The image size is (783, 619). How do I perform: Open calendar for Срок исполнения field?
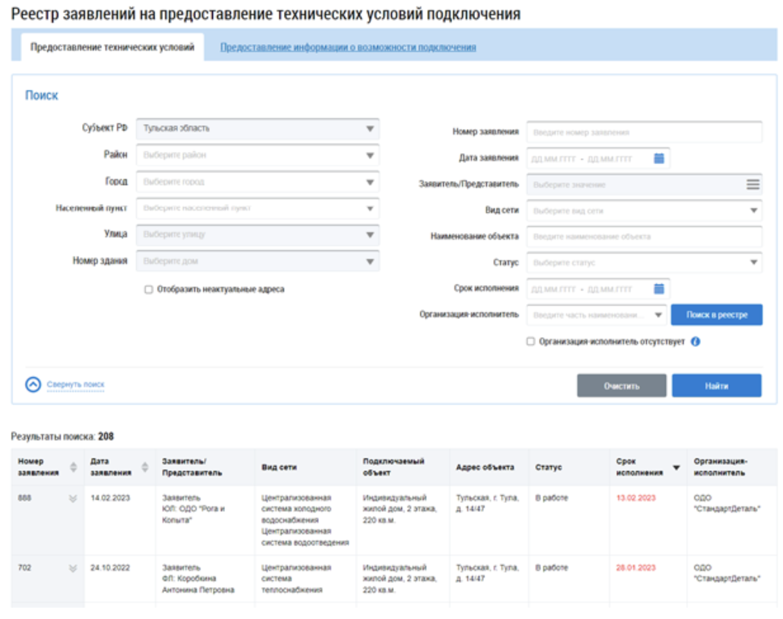coord(658,288)
